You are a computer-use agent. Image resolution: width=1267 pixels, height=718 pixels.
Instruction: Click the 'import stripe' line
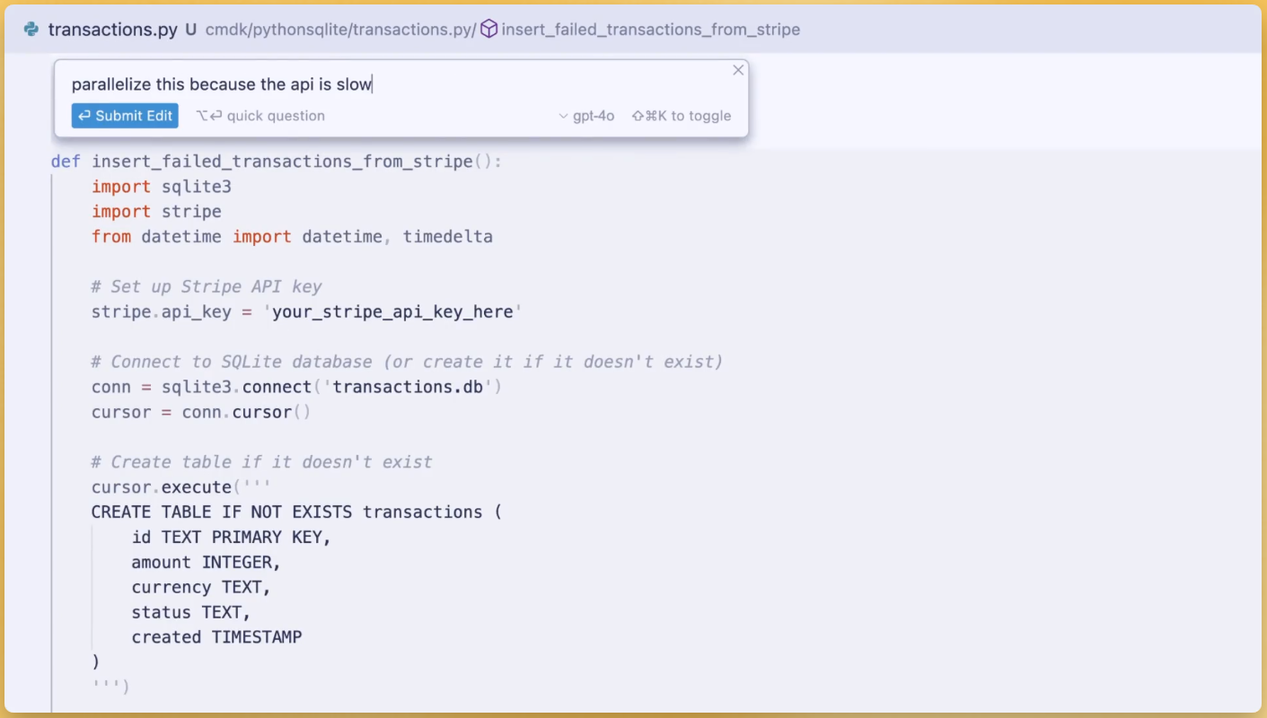[x=156, y=212]
